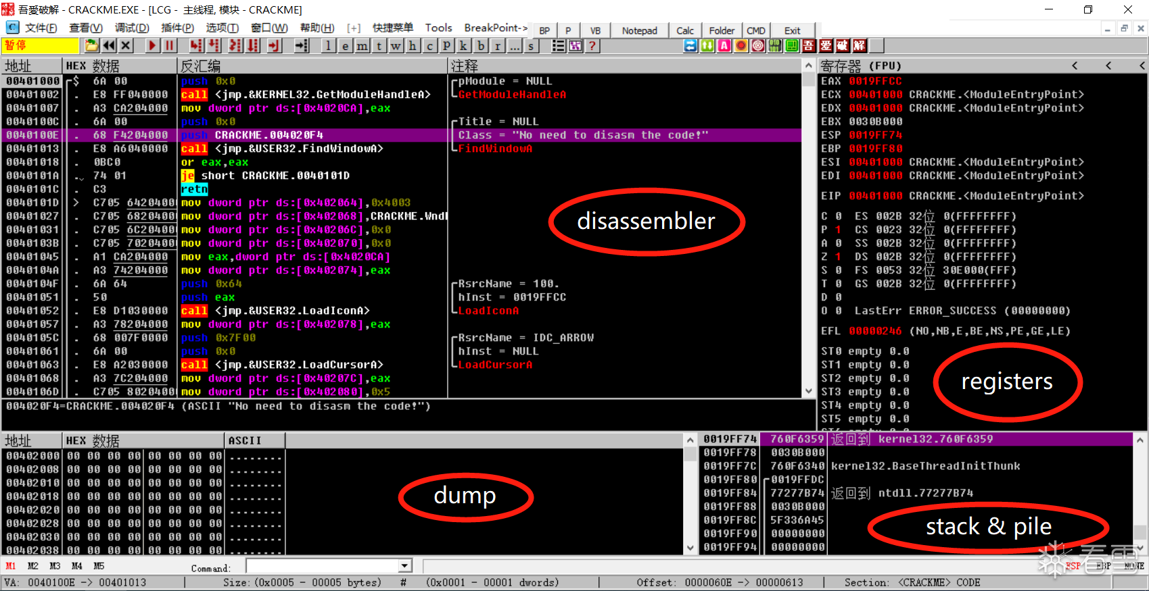Open the Tools menu

pyautogui.click(x=438, y=28)
